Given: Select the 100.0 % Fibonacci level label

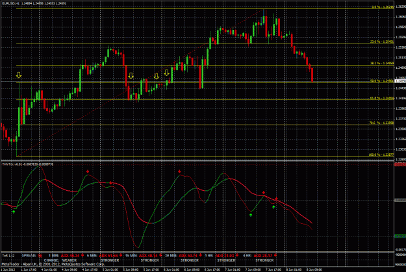Looking at the screenshot, I should 381,155.
